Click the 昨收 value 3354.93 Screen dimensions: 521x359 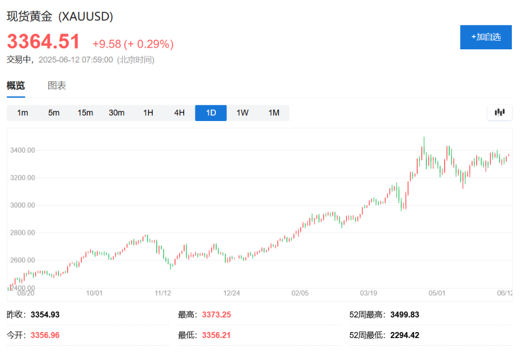pyautogui.click(x=45, y=314)
